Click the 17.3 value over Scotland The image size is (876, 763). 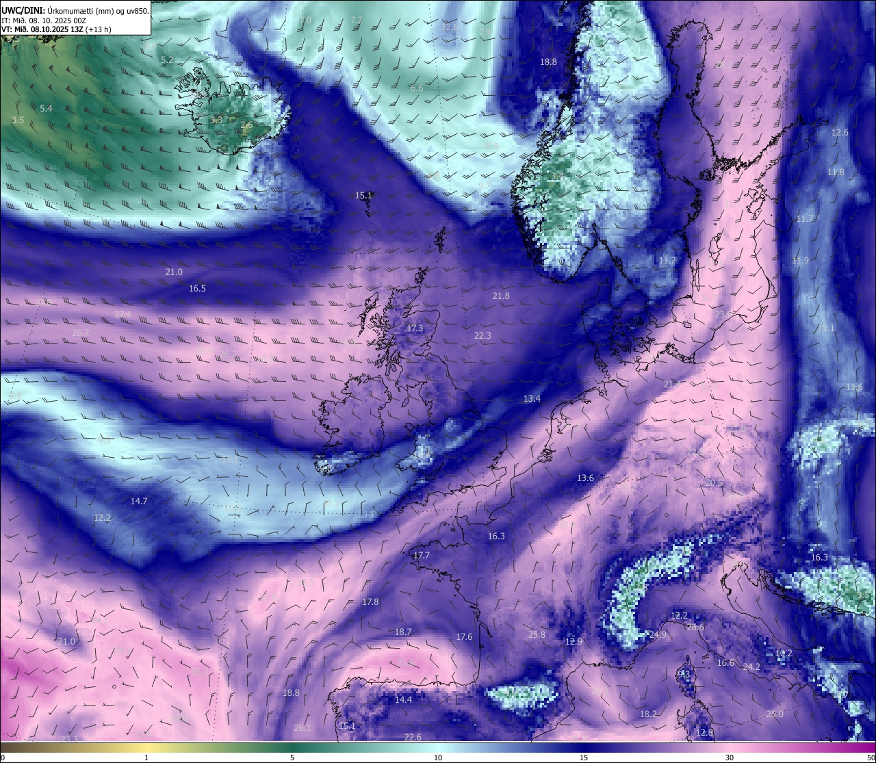pyautogui.click(x=415, y=328)
